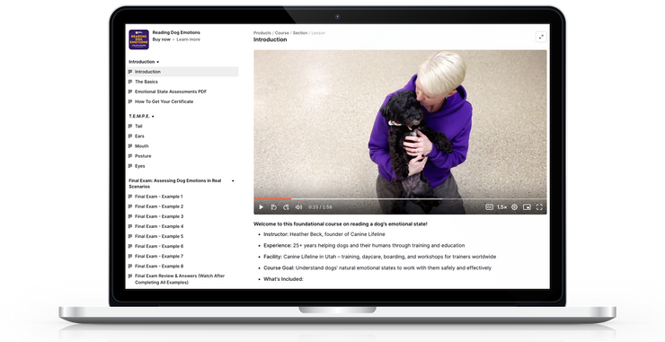Seek on the video progress bar
Viewport: 665px width, 342px height.
click(400, 198)
